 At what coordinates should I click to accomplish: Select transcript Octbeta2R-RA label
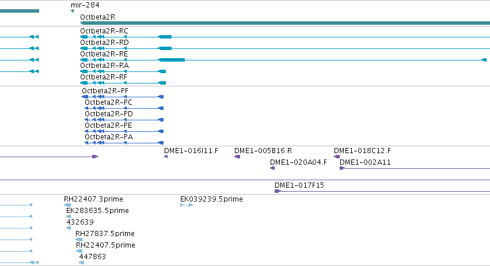coord(104,66)
